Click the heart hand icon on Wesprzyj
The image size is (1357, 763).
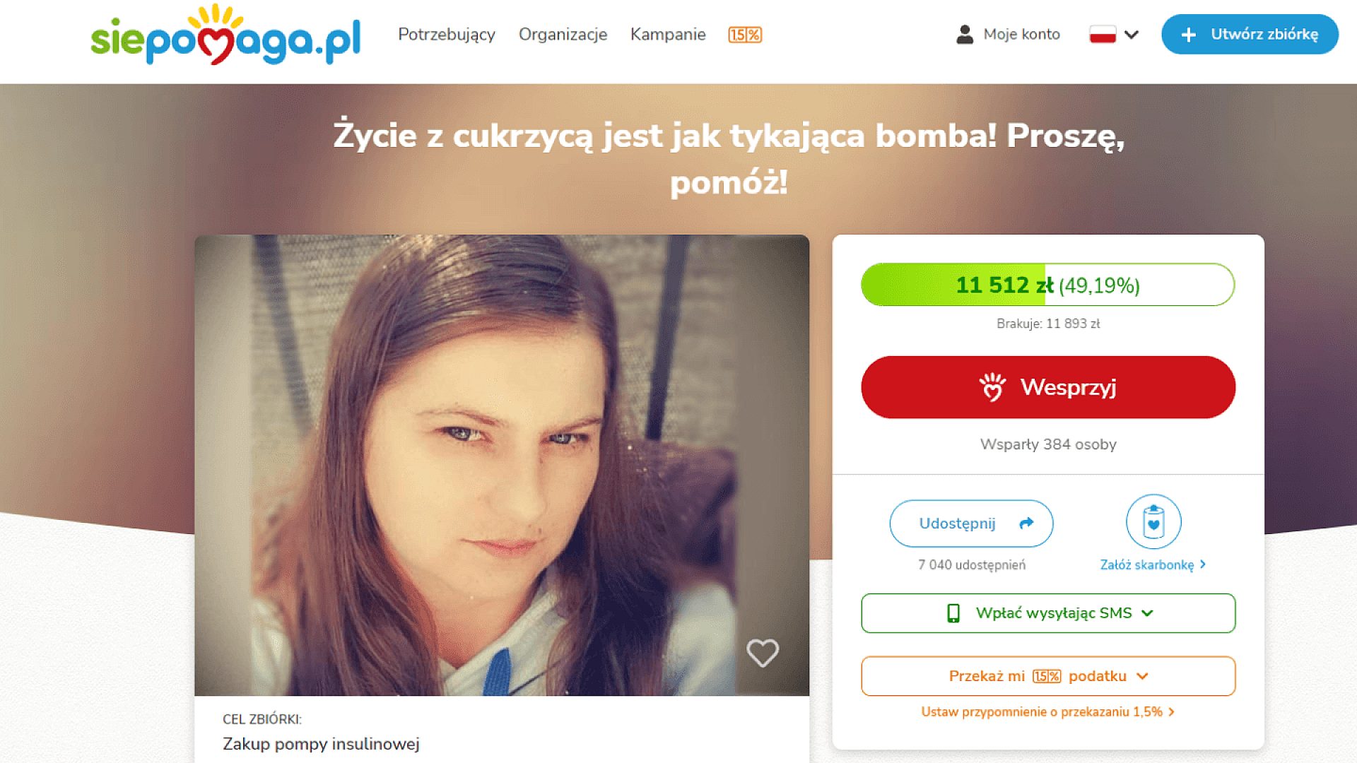(x=992, y=387)
